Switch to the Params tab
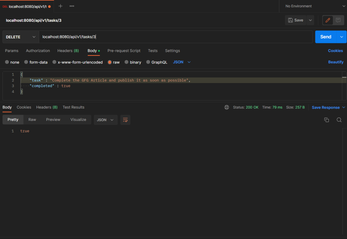Screen dimensions: 347x239 [12, 51]
